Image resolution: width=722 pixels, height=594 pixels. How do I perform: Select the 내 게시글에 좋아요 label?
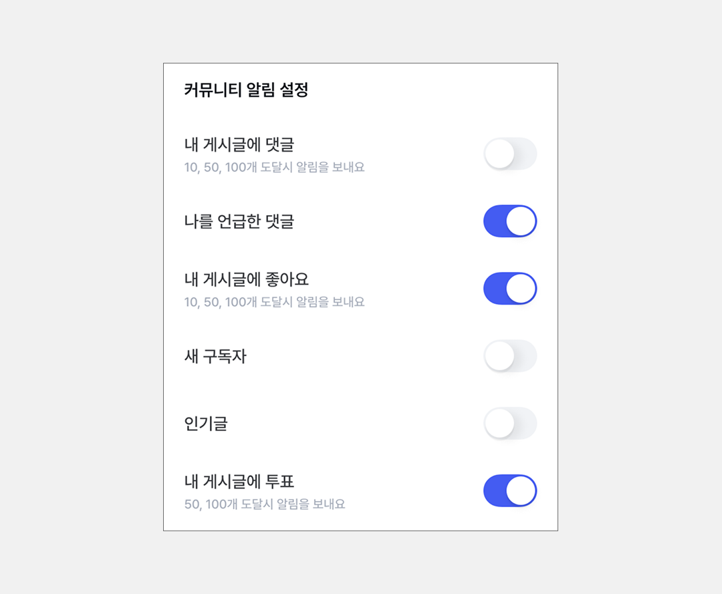(246, 279)
